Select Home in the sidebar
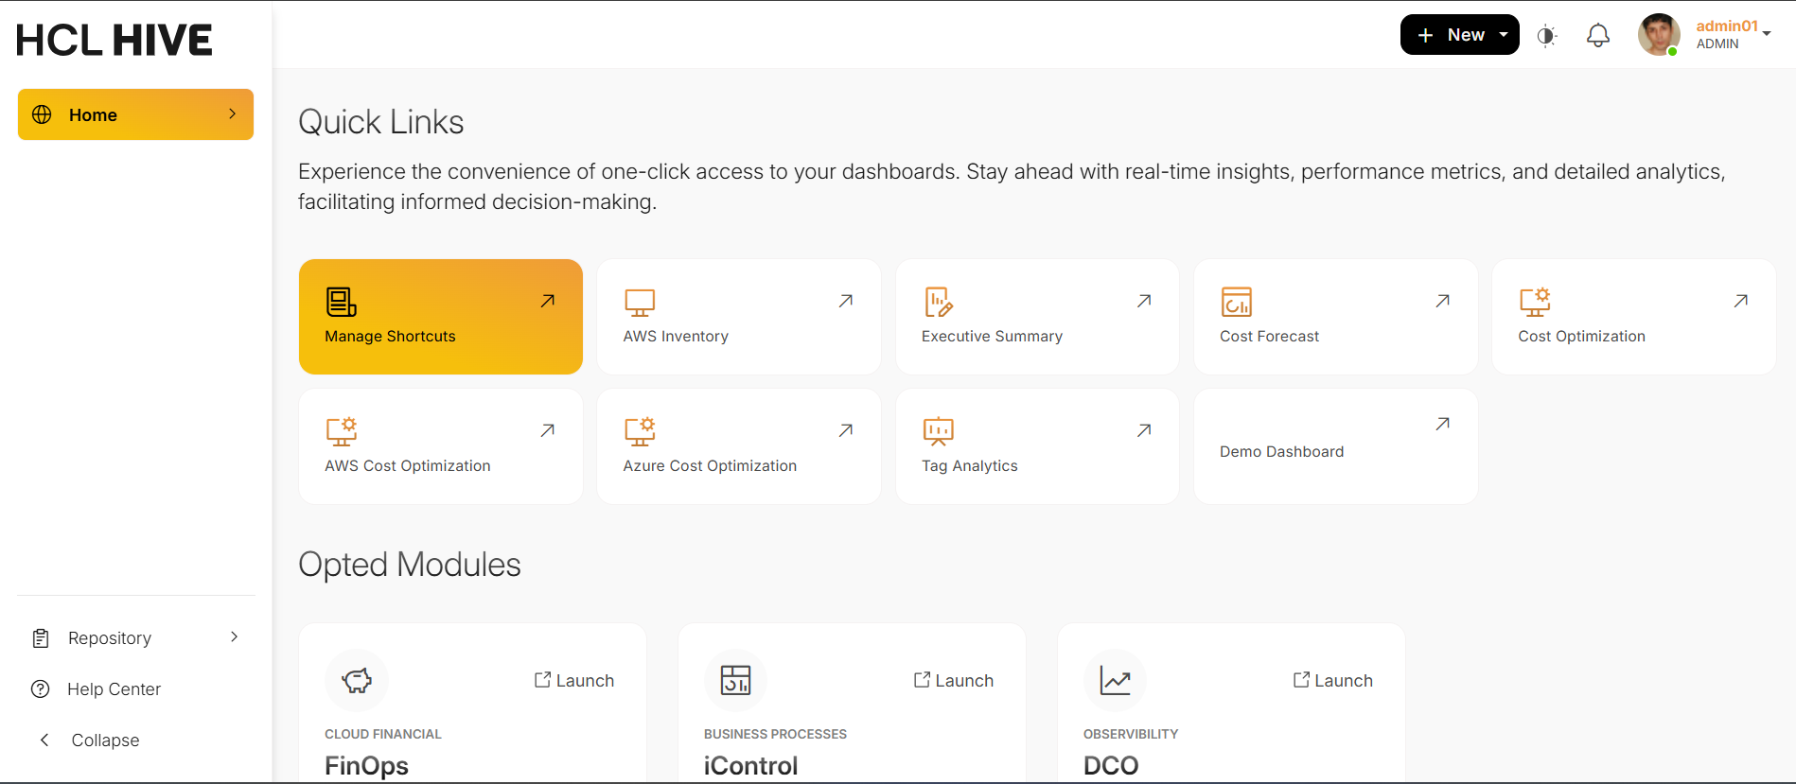Viewport: 1796px width, 784px height. click(x=135, y=114)
